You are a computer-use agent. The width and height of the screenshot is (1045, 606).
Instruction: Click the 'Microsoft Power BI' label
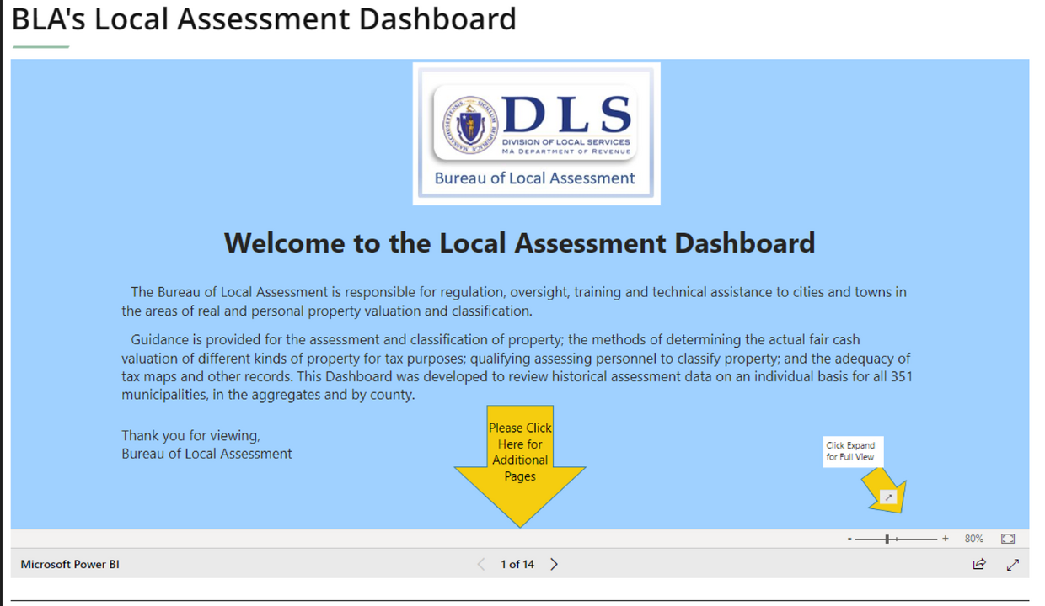(x=70, y=564)
